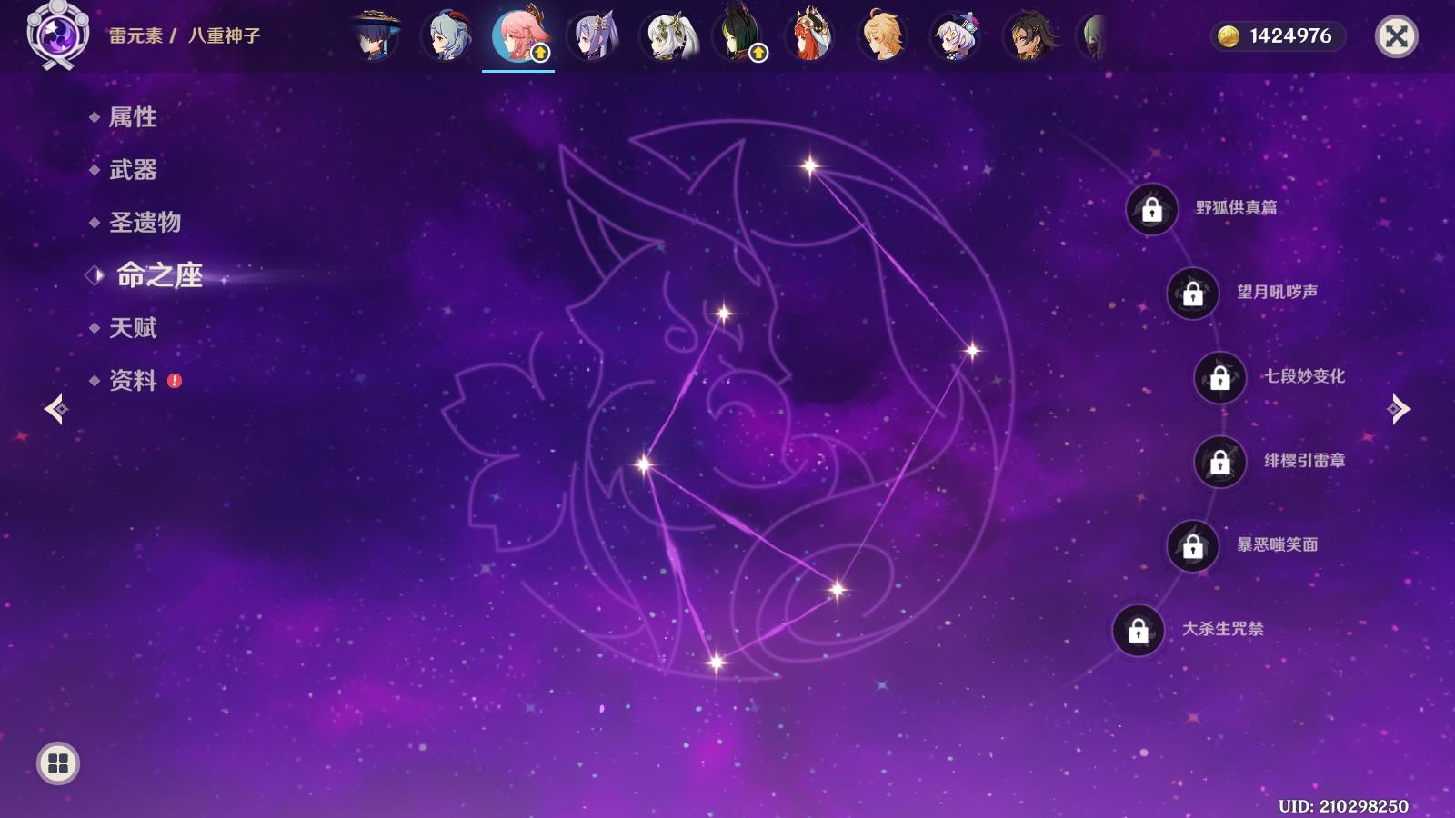Open the 圣遗物 artifacts tab
This screenshot has width=1455, height=818.
pos(145,223)
